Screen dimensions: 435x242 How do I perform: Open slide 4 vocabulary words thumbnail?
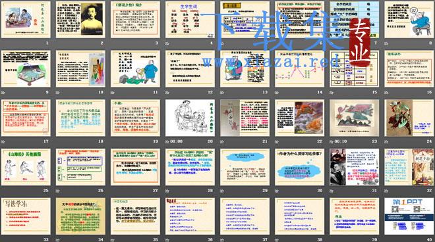coord(190,20)
